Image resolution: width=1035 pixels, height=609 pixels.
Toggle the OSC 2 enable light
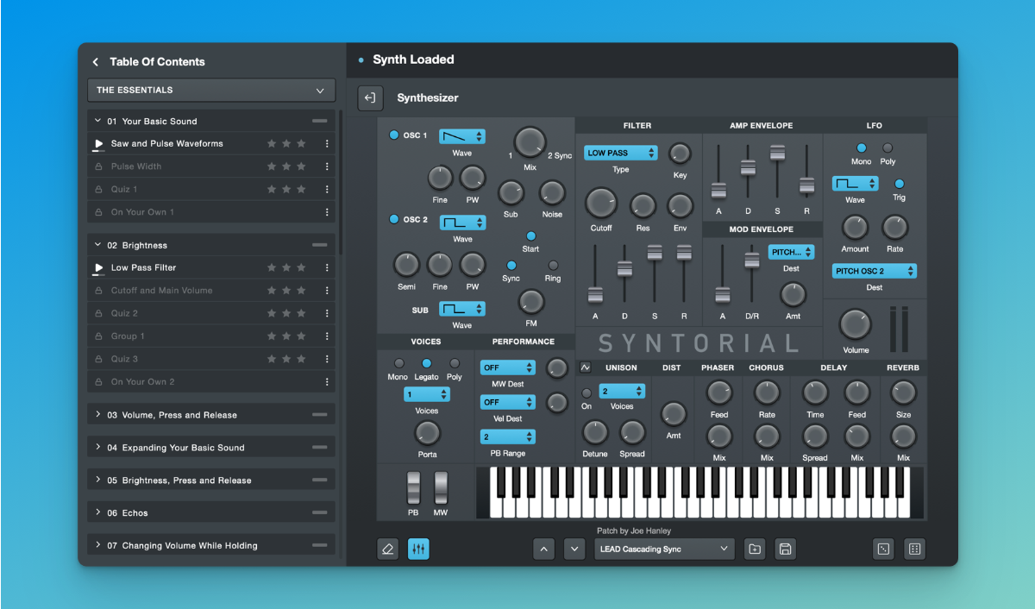395,219
